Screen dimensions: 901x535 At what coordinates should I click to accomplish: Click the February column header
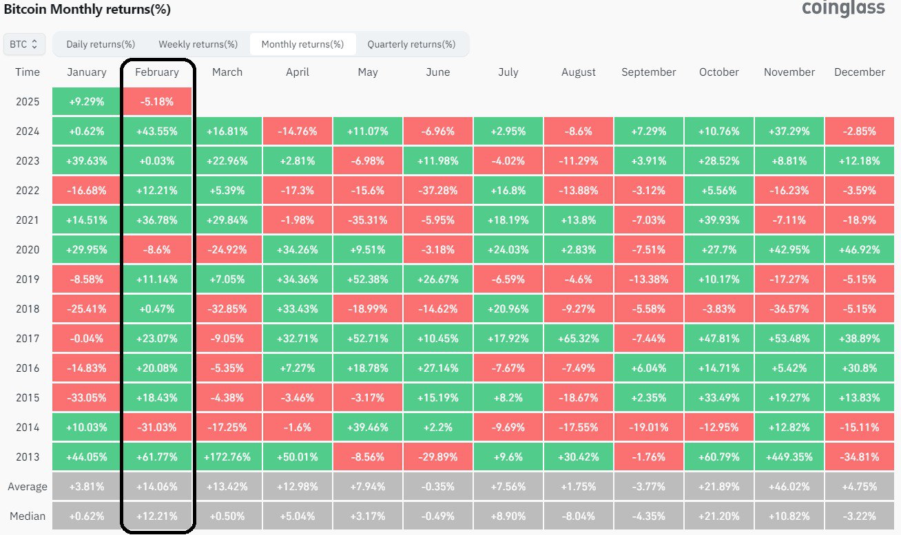coord(157,72)
